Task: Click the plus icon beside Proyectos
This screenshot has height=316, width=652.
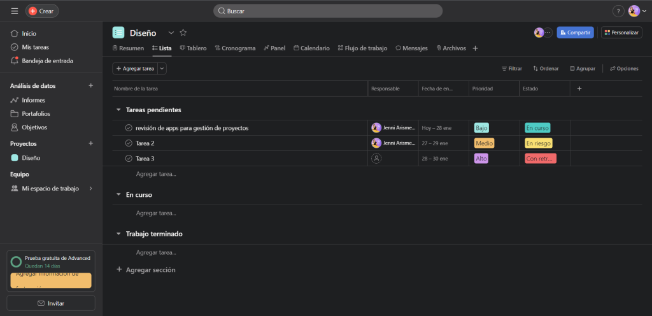Action: pyautogui.click(x=90, y=143)
